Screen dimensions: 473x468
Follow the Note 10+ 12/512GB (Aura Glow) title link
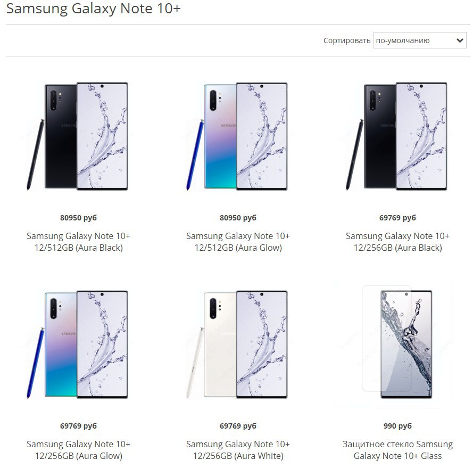point(238,242)
